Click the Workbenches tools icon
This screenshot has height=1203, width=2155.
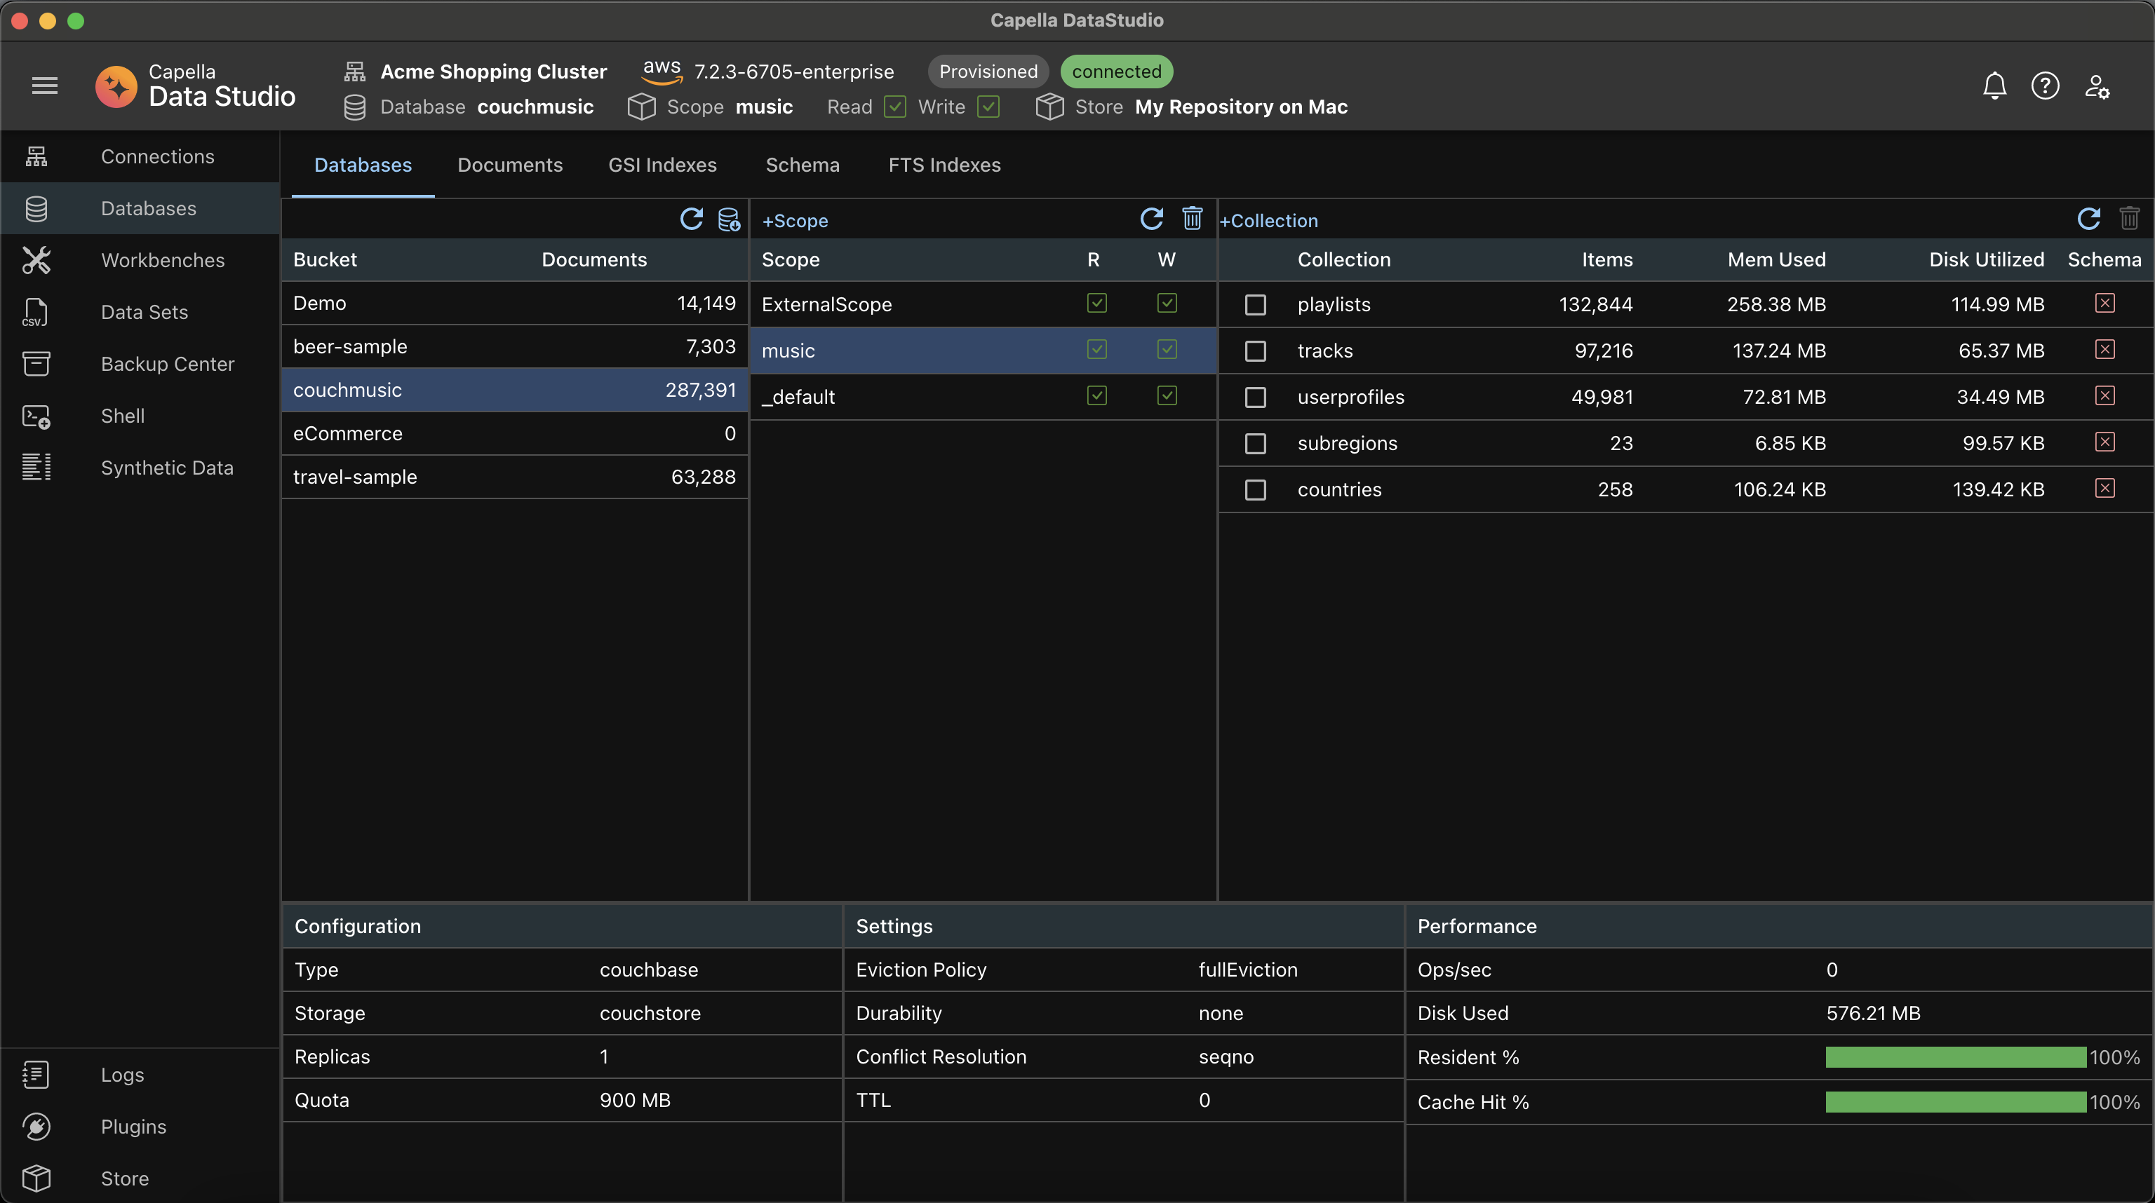click(x=36, y=260)
